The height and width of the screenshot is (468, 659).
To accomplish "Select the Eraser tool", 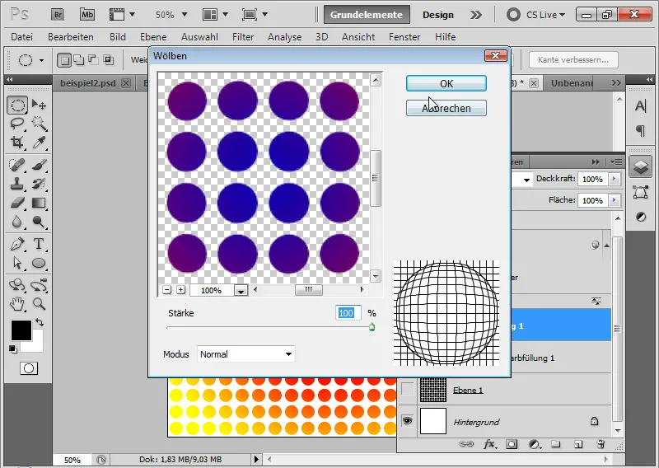I will pos(16,203).
